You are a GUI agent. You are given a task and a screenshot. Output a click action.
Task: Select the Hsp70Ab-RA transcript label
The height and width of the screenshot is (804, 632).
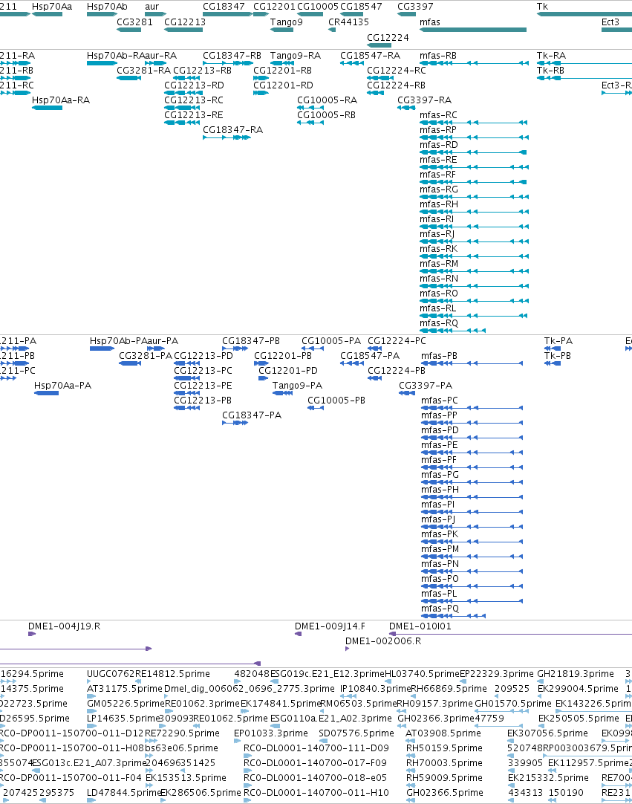[116, 56]
